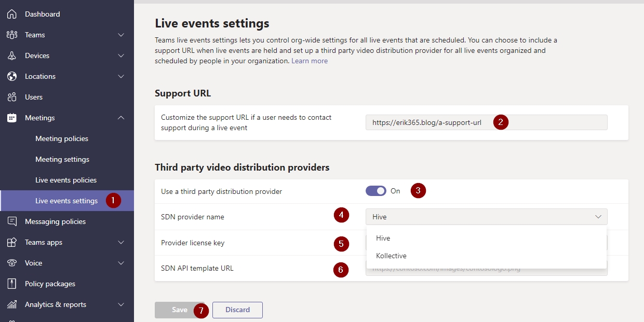
Task: Click the Voice phone icon
Action: point(11,263)
